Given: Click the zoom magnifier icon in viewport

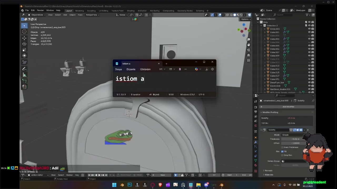Looking at the screenshot, I should coord(249,39).
